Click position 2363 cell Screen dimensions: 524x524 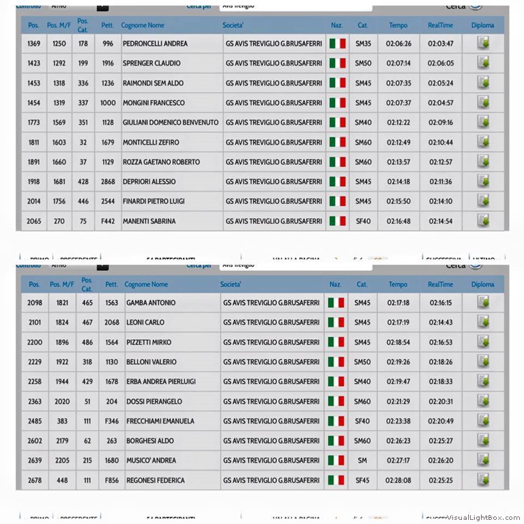click(35, 401)
